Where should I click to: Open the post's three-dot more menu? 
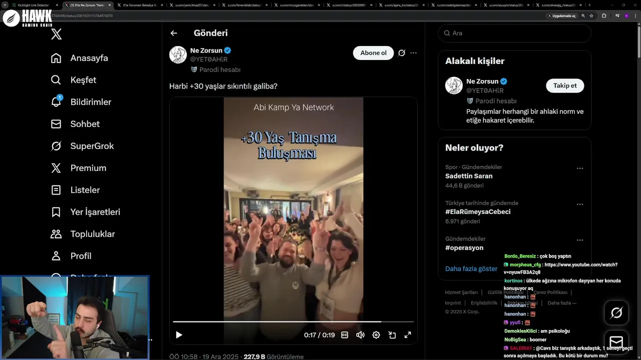[x=413, y=53]
